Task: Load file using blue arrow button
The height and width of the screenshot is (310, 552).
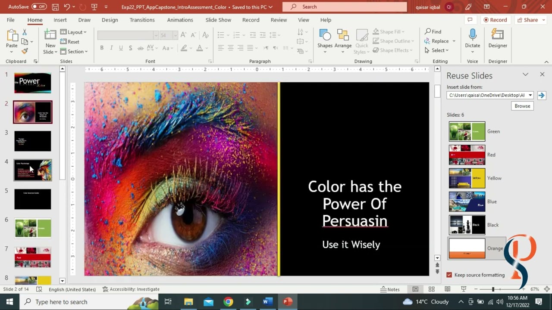Action: [542, 95]
